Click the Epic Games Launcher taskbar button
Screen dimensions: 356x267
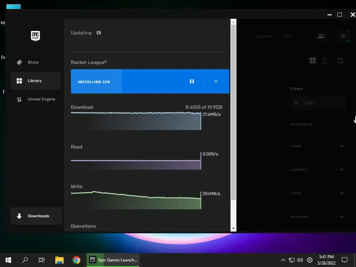click(113, 260)
